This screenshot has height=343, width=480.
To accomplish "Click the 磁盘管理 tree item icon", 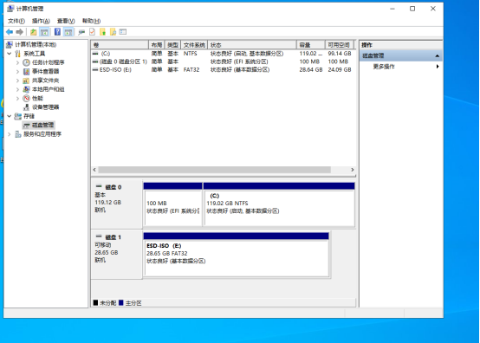I will 27,125.
